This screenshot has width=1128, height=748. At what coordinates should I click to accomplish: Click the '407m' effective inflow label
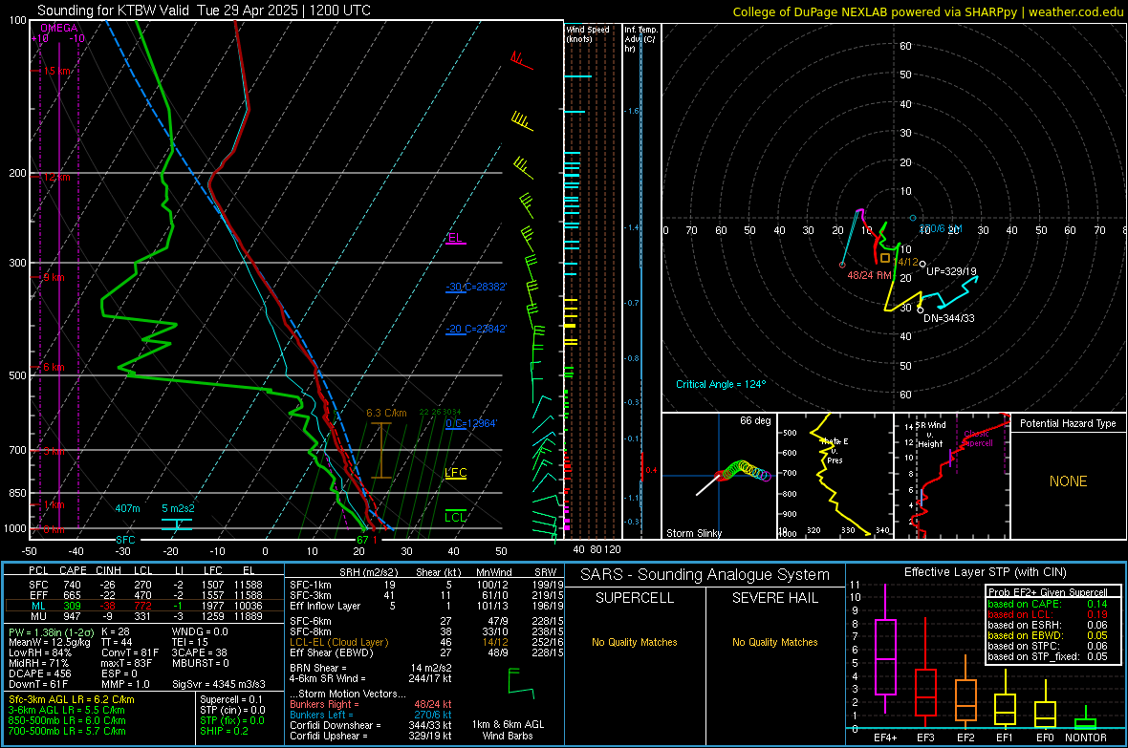pyautogui.click(x=127, y=508)
